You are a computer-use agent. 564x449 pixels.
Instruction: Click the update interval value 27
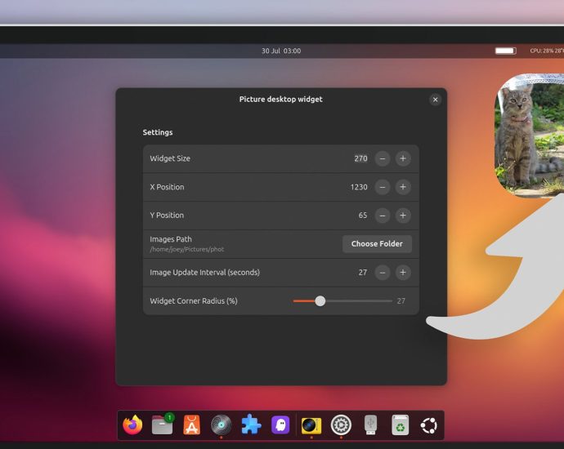[x=363, y=273]
